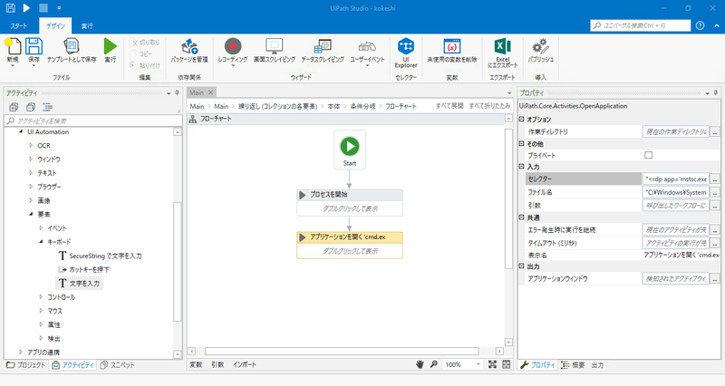Click the magnifier zoom icon in designer footer
The image size is (725, 386).
tap(434, 364)
